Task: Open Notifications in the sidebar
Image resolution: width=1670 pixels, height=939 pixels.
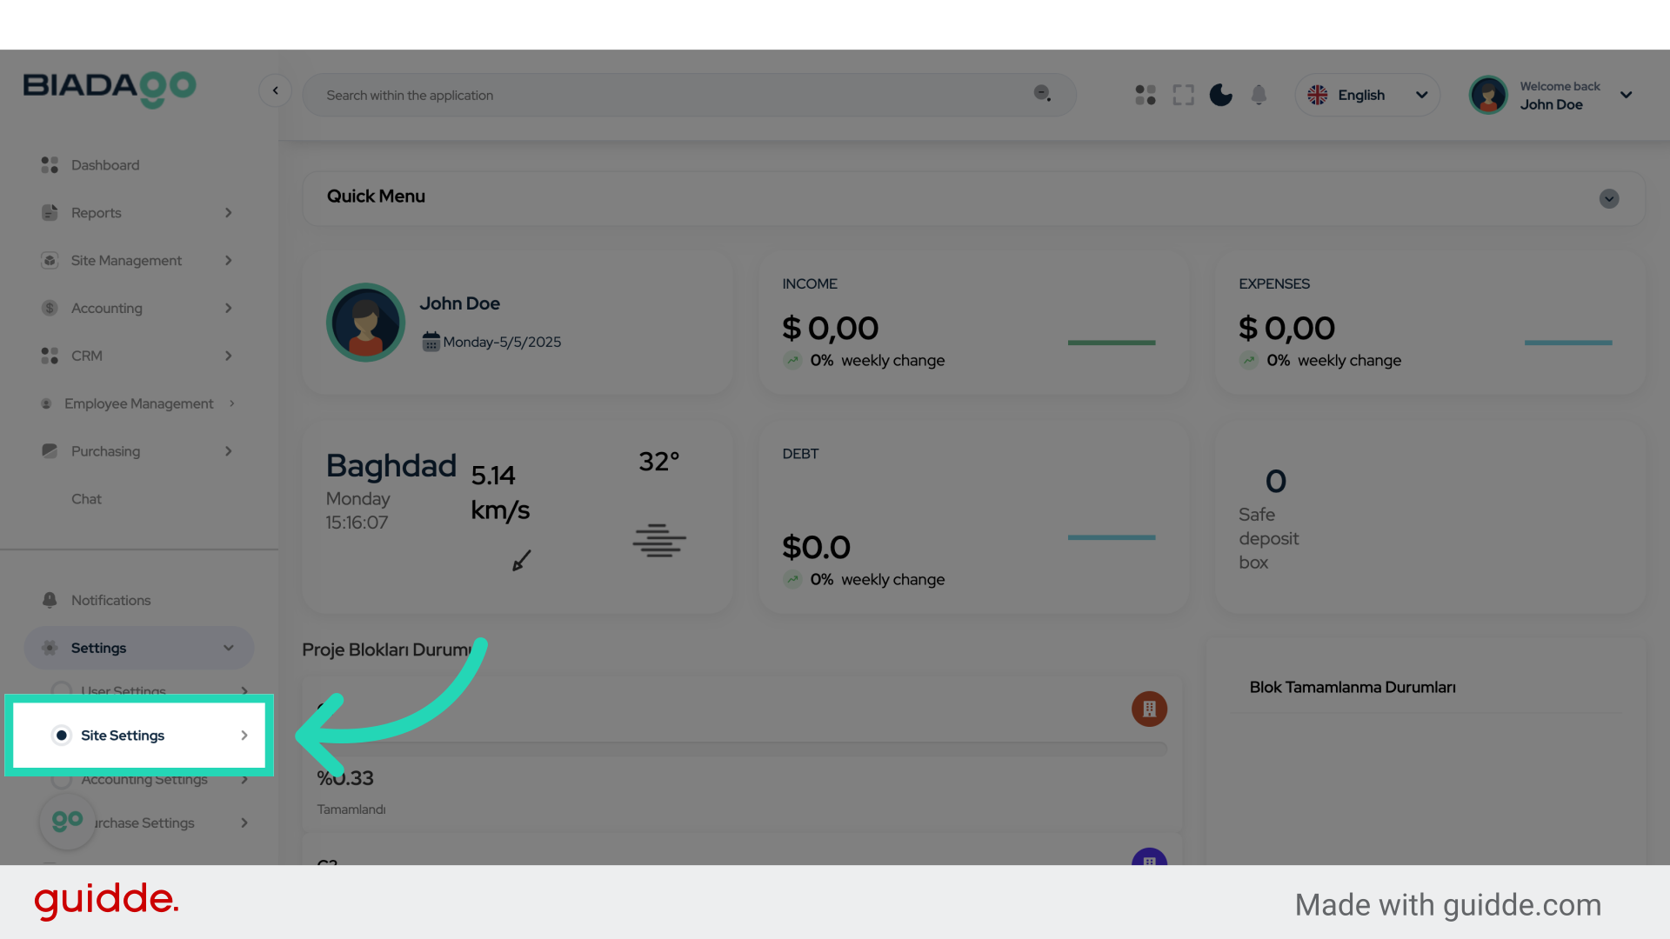Action: coord(110,600)
